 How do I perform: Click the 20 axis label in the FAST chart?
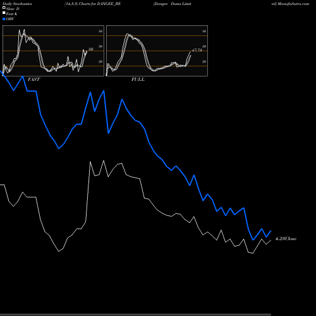(100, 62)
